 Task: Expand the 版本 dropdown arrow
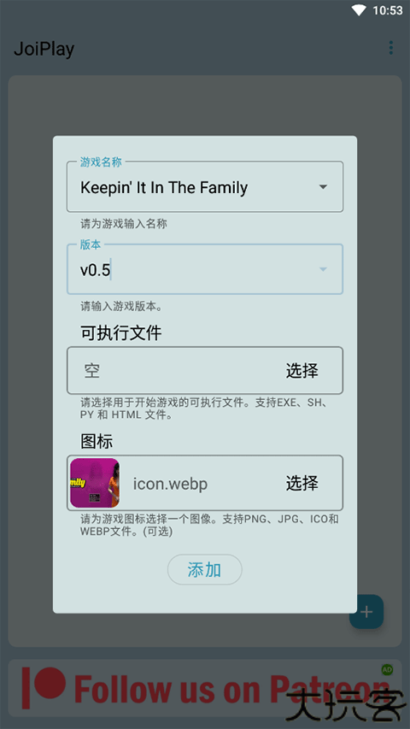point(323,269)
